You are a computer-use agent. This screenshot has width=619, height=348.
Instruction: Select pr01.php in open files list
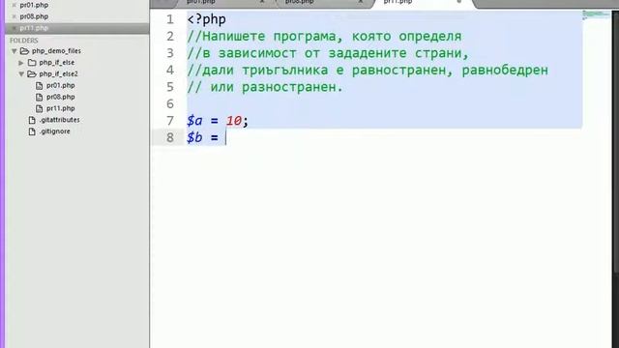[34, 5]
